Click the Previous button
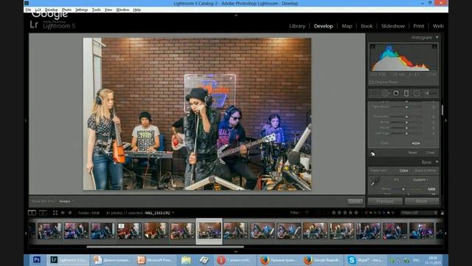This screenshot has height=266, width=472. [385, 201]
